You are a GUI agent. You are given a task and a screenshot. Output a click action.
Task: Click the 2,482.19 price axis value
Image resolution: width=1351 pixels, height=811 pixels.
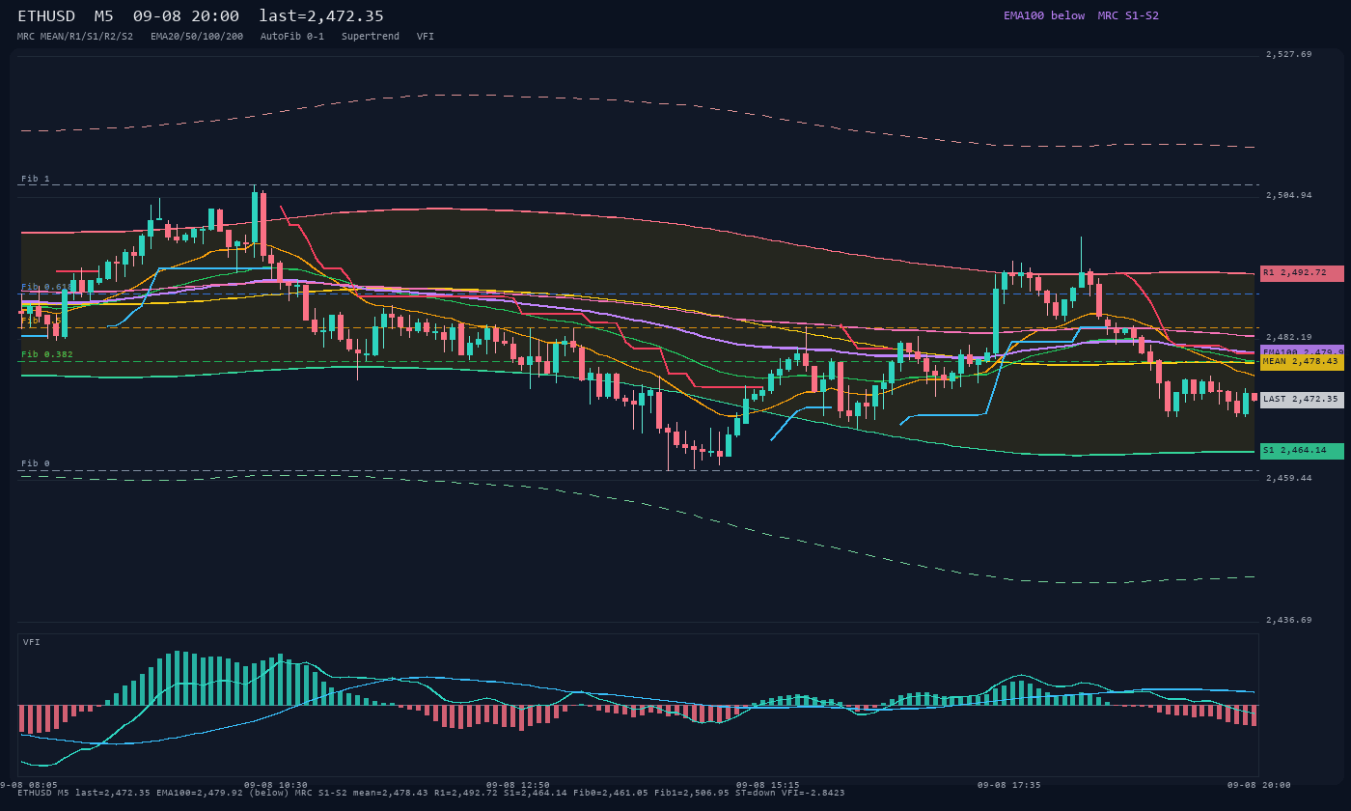pyautogui.click(x=1289, y=337)
